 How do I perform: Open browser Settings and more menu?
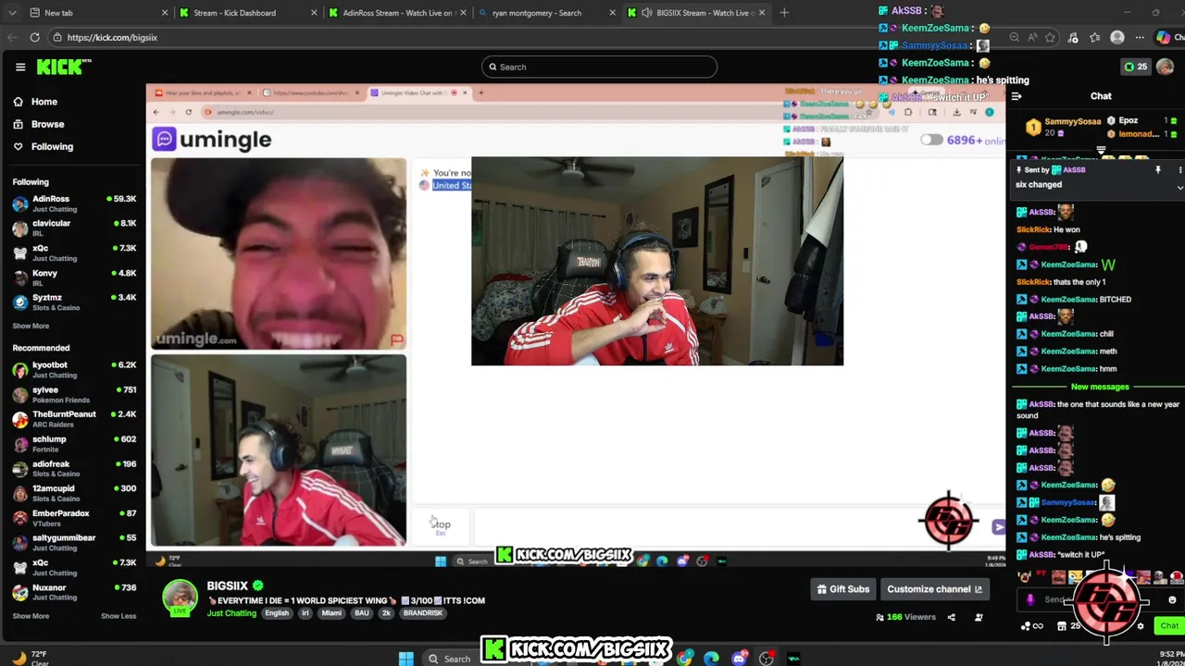(1140, 37)
